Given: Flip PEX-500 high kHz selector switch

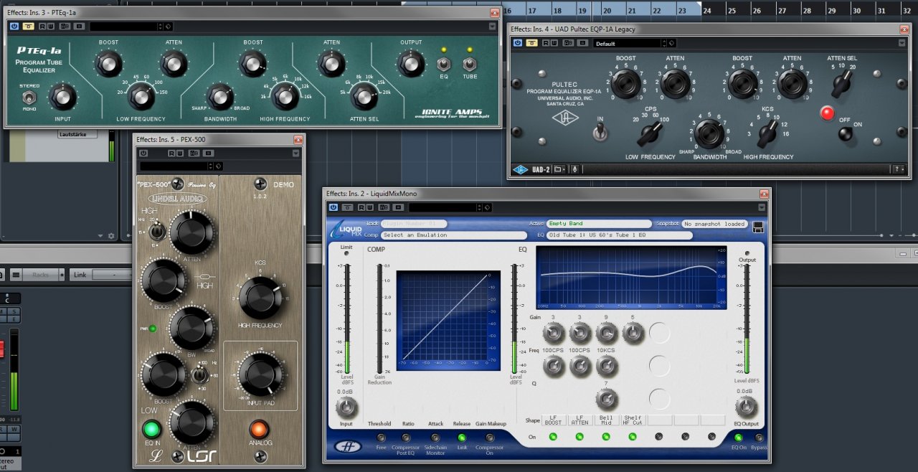Looking at the screenshot, I should tap(158, 231).
